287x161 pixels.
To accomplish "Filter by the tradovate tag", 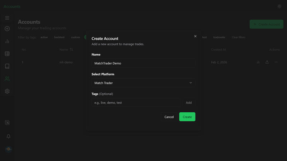I will point(219,37).
